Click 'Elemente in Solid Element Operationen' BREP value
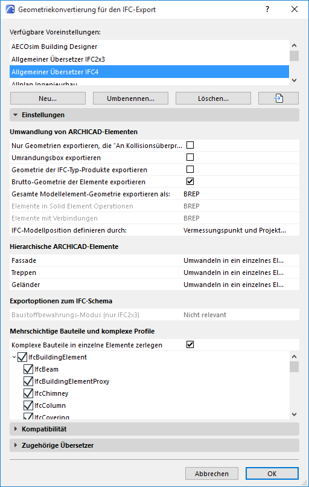Screen dimensions: 309x487 pos(191,206)
